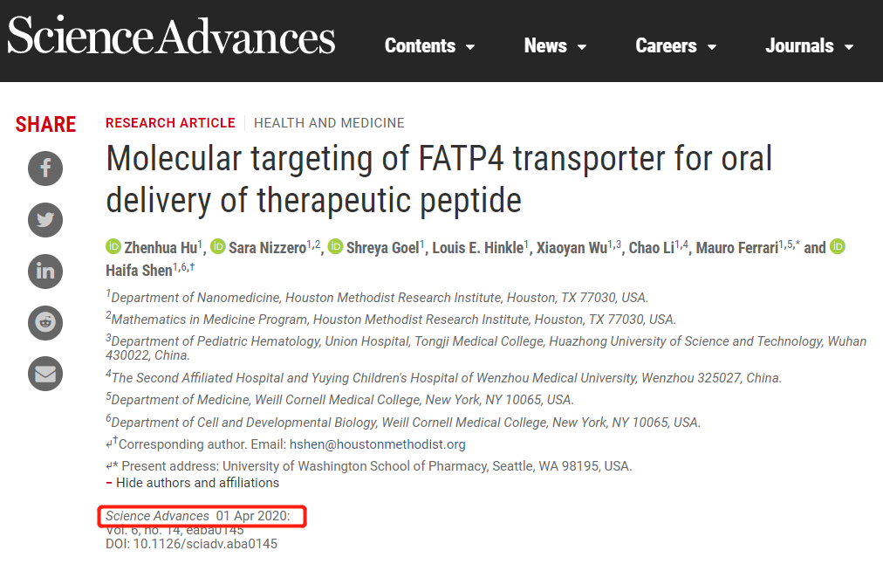Share article on Twitter
Screen dimensions: 883x564
click(45, 220)
